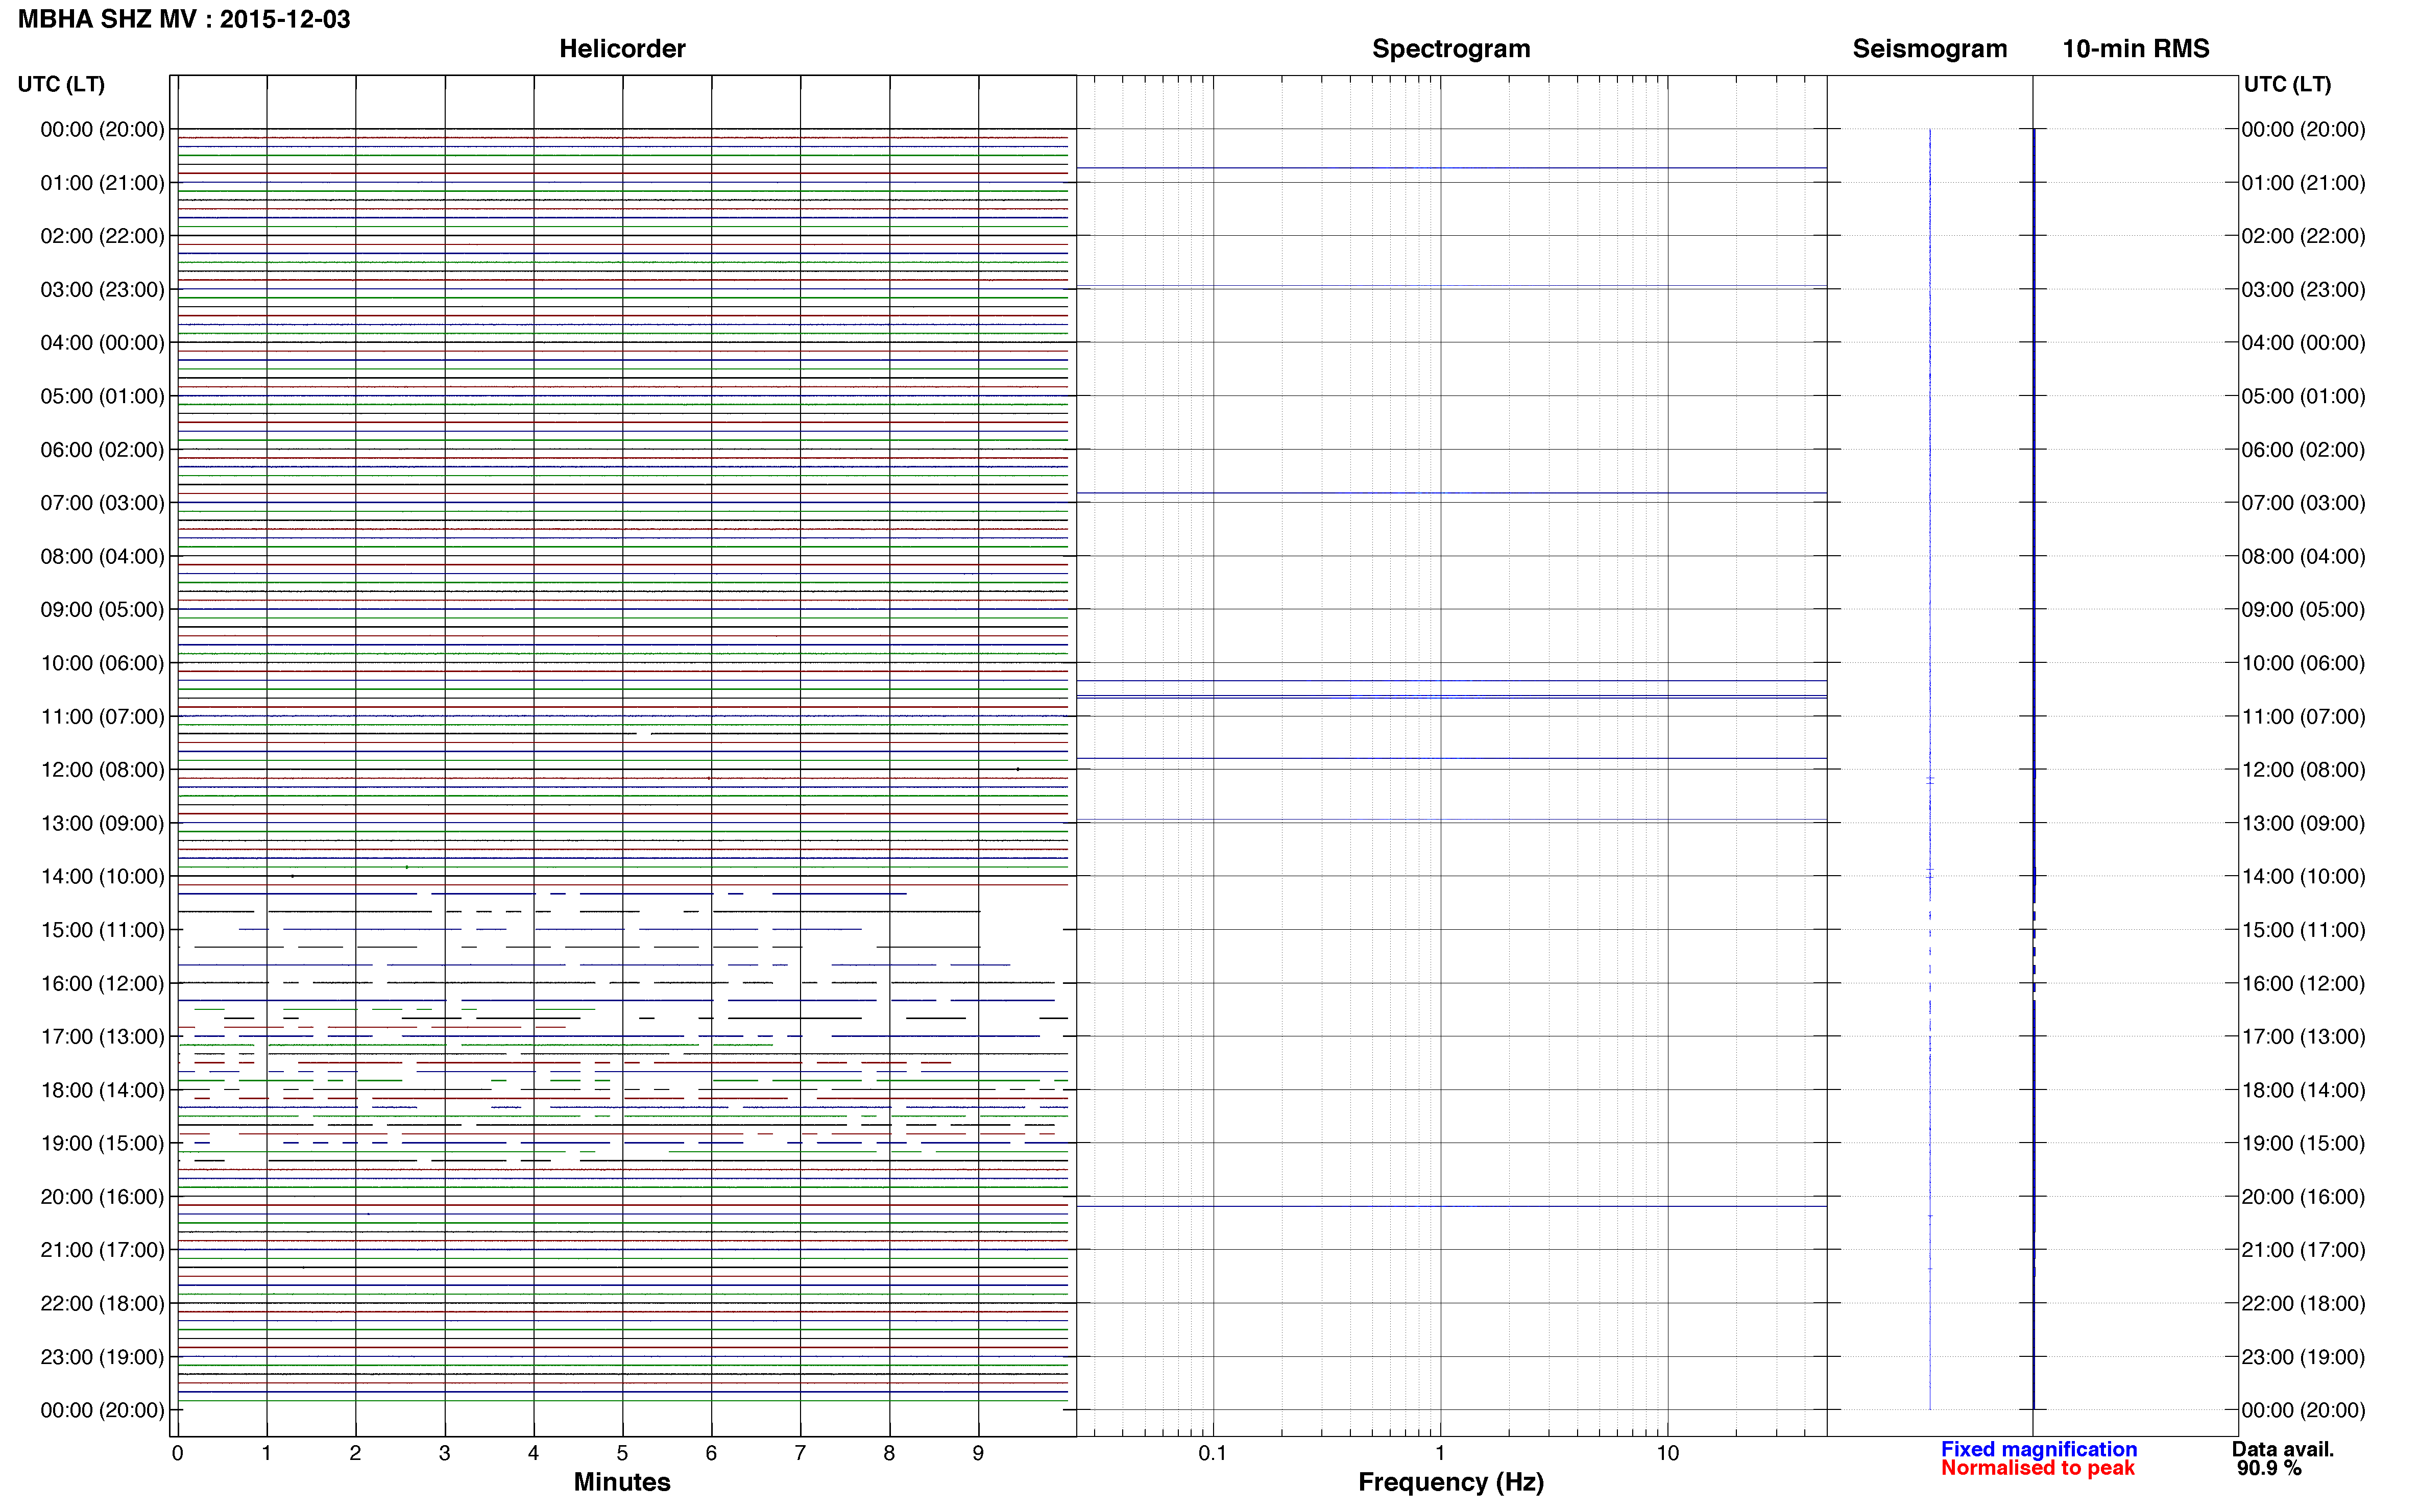Click left time label '21:00 (17:00)'
Viewport: 2420px width, 1512px height.
(103, 1250)
